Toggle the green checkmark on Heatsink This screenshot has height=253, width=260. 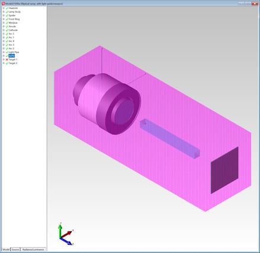pyautogui.click(x=7, y=8)
